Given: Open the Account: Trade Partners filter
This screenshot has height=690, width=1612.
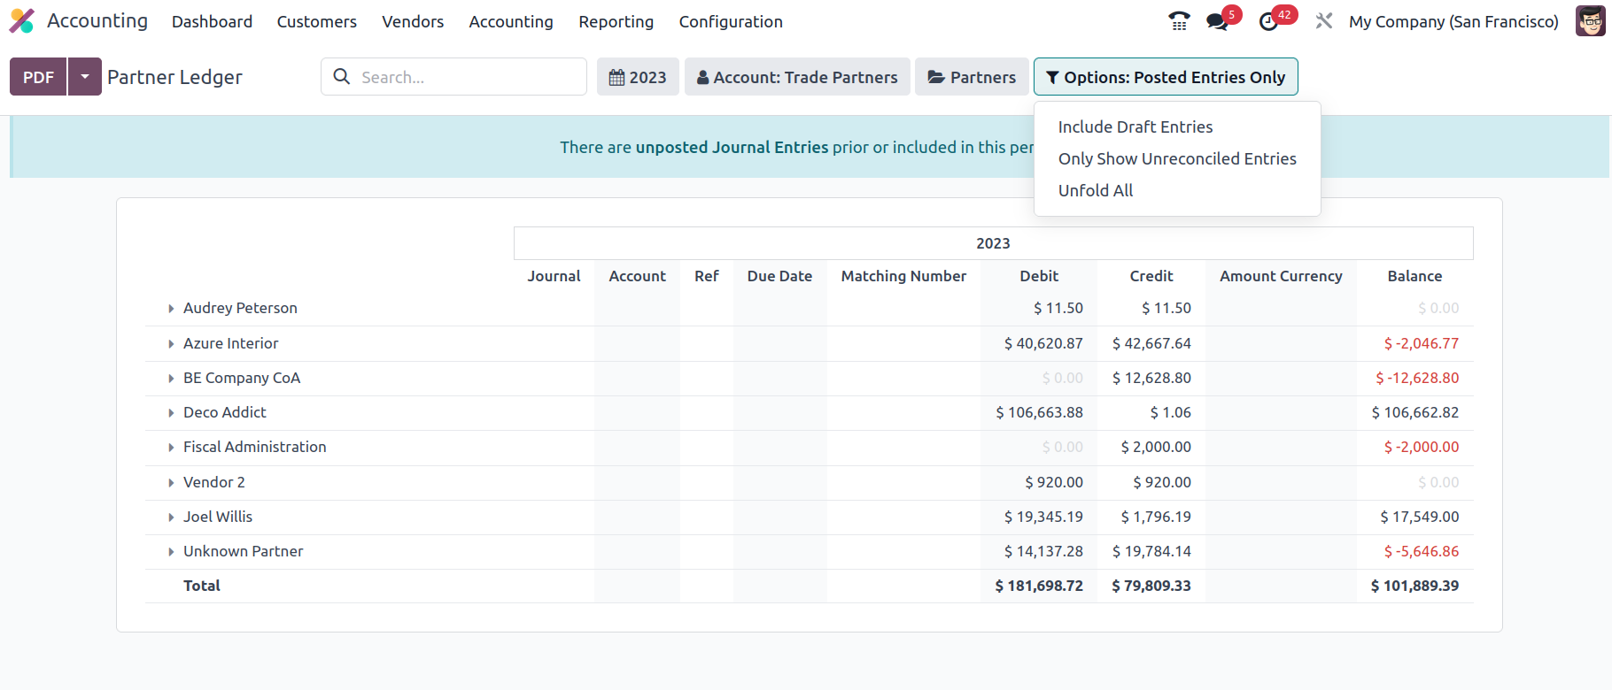Looking at the screenshot, I should pyautogui.click(x=797, y=77).
